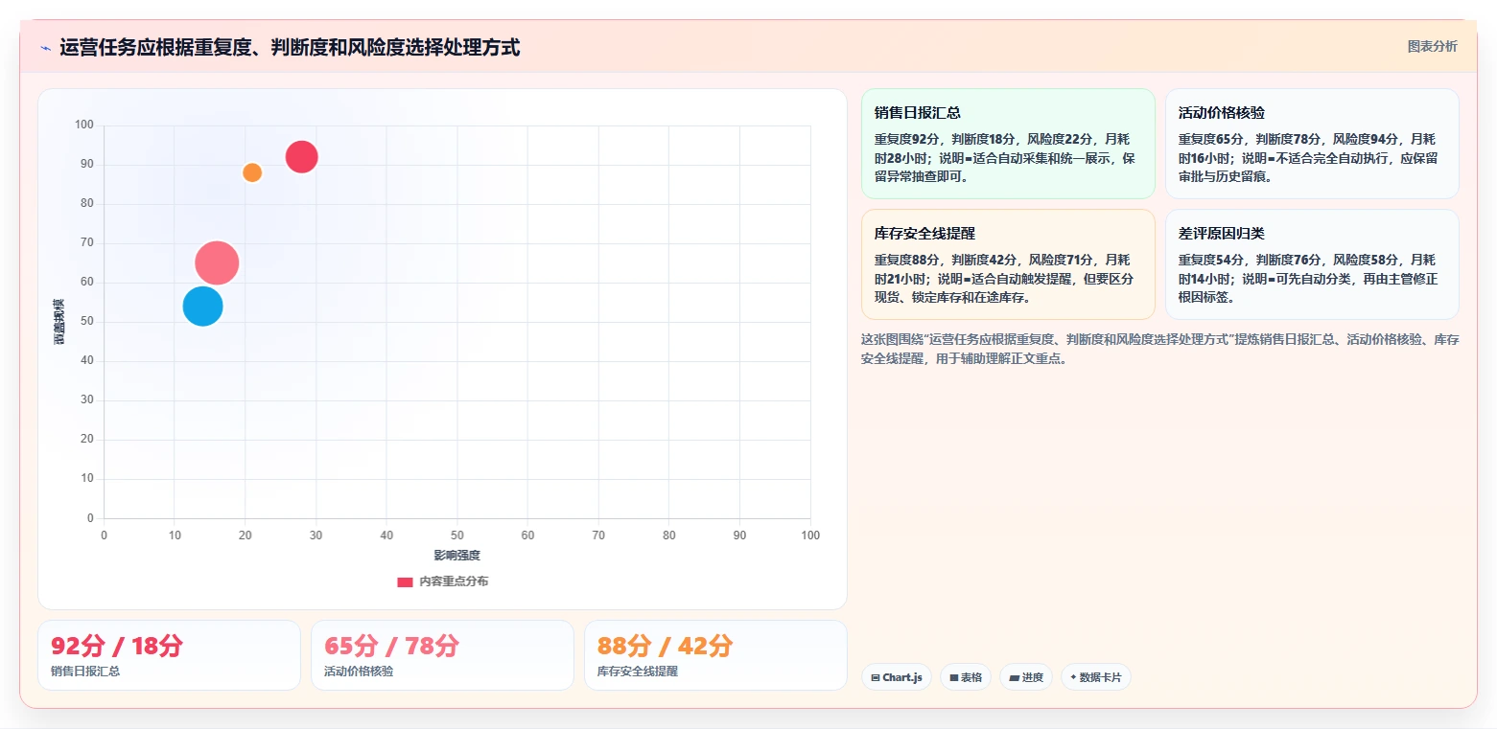Select the red bubble at the chart top
This screenshot has height=729, width=1497.
coord(301,157)
